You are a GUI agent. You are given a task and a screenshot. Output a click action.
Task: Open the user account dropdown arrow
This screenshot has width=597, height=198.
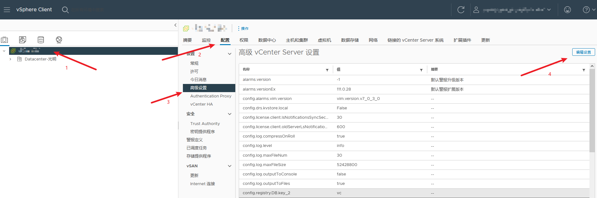tap(549, 10)
